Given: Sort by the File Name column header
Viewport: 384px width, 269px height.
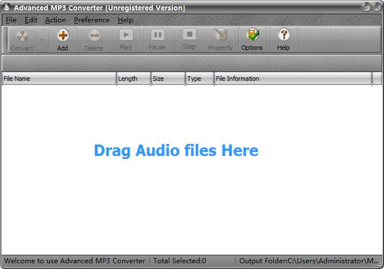Looking at the screenshot, I should point(59,79).
